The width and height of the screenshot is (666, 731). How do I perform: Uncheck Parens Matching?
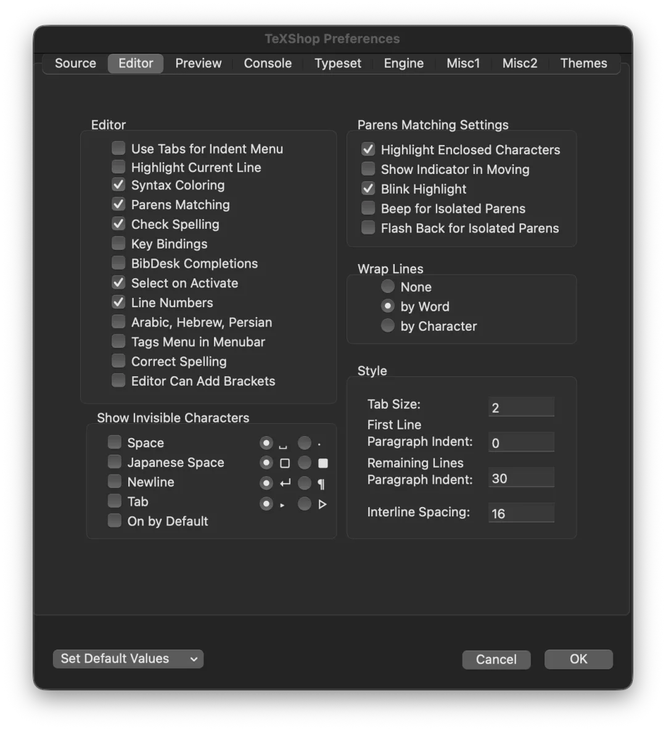pos(118,204)
